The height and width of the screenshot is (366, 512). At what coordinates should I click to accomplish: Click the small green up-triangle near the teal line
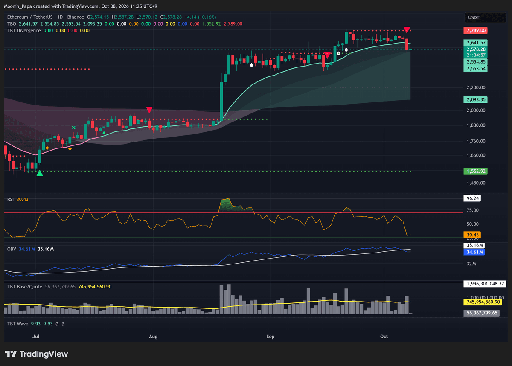click(104, 133)
